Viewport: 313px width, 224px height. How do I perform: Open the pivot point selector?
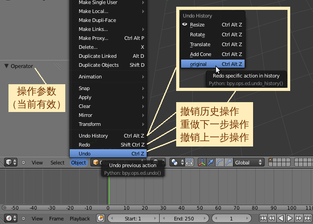pyautogui.click(x=177, y=162)
